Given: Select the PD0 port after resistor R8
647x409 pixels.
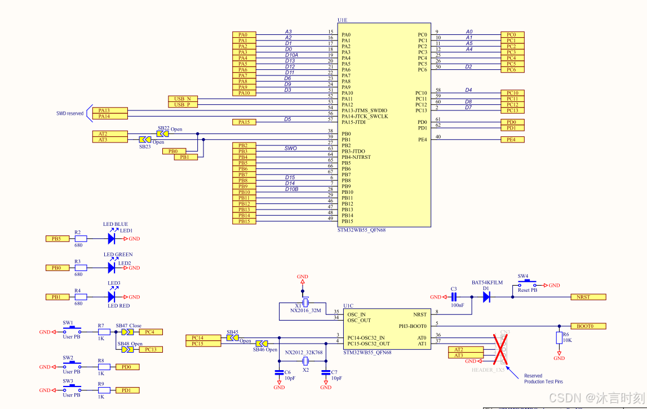Looking at the screenshot, I should [127, 367].
